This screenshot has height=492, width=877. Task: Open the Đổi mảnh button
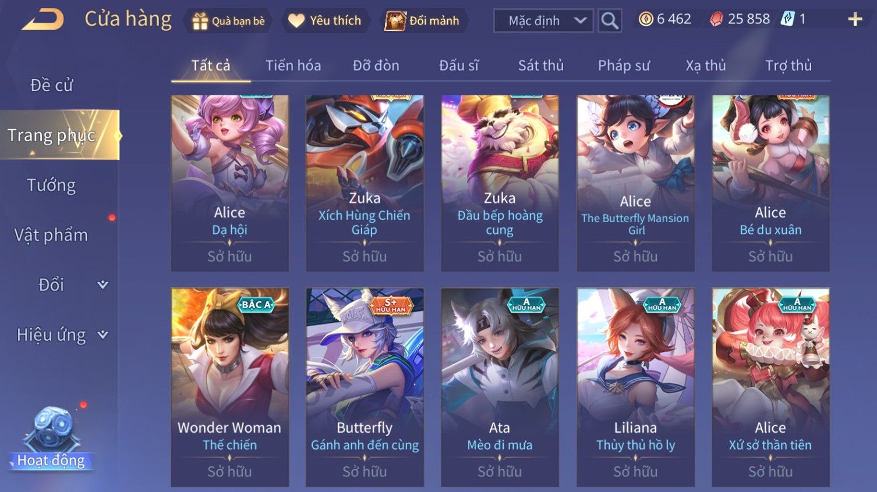click(423, 21)
